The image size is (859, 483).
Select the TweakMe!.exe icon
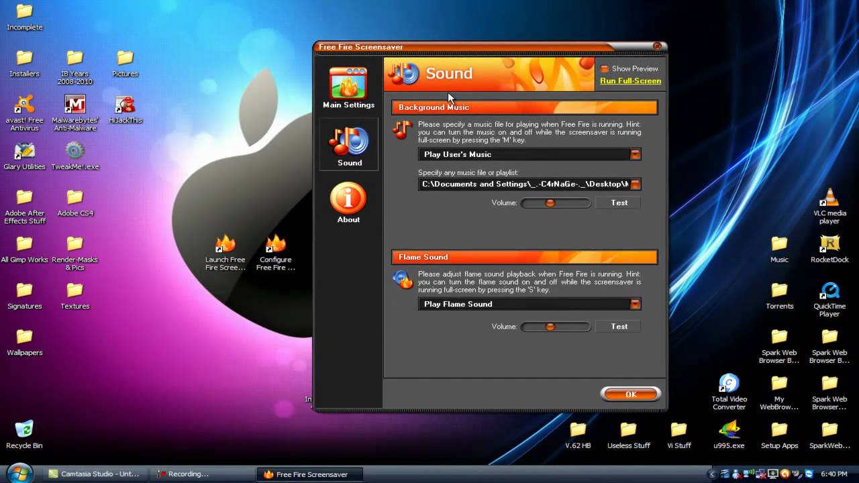pyautogui.click(x=75, y=156)
